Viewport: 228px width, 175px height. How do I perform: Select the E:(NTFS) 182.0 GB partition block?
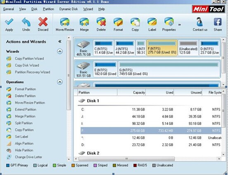[105, 69]
